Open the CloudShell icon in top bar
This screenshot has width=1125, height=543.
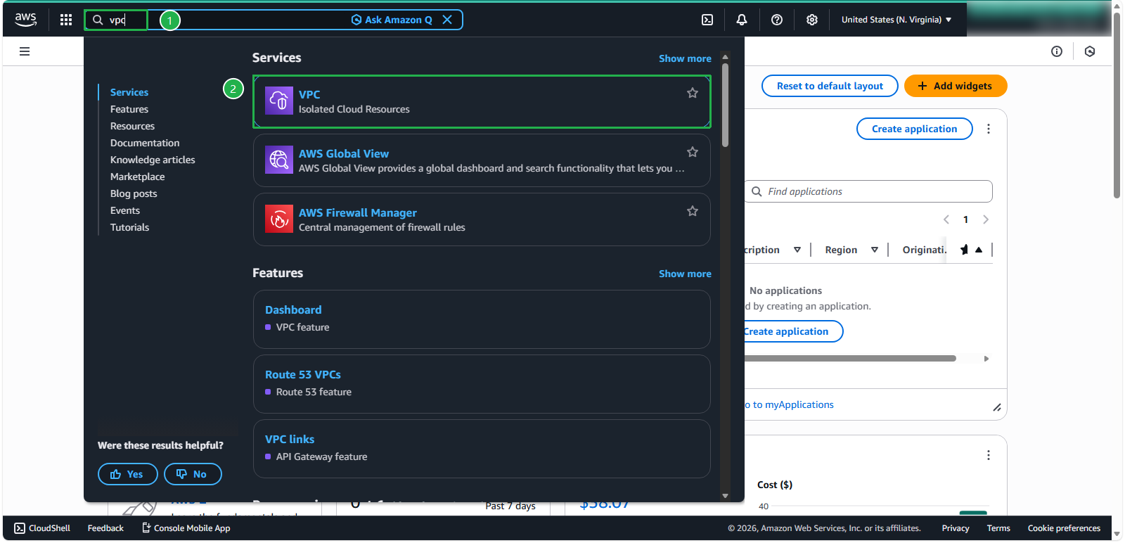[x=707, y=20]
